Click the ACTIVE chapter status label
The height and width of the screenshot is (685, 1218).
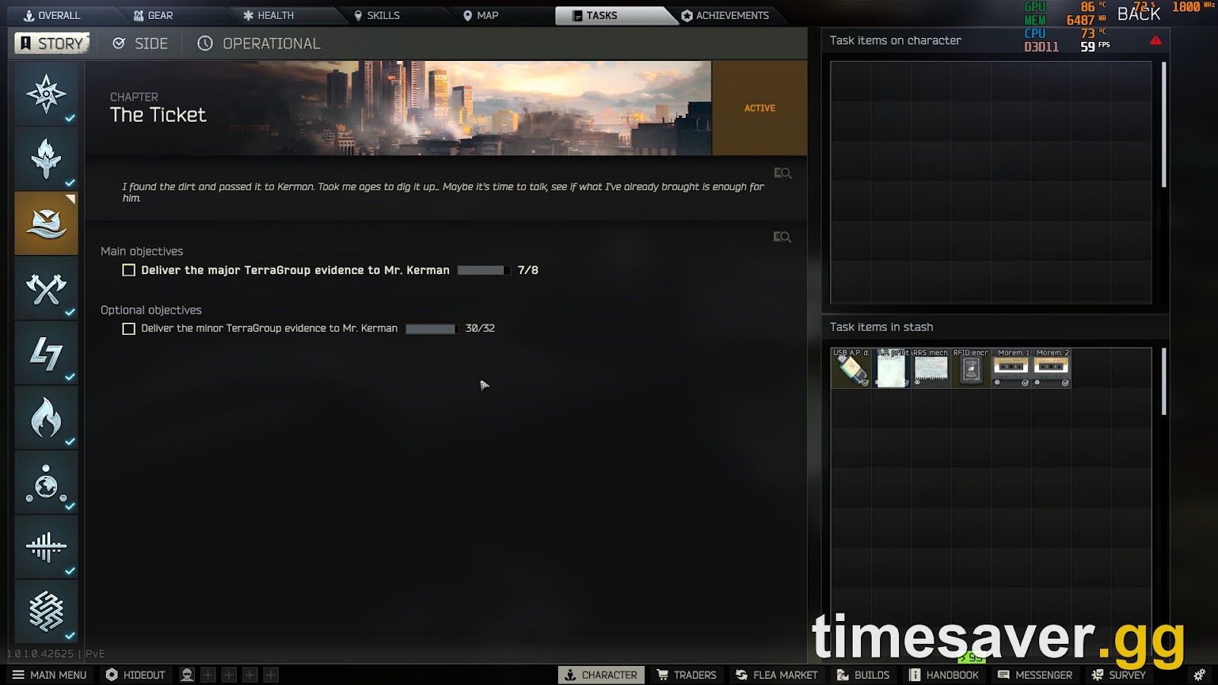tap(760, 108)
